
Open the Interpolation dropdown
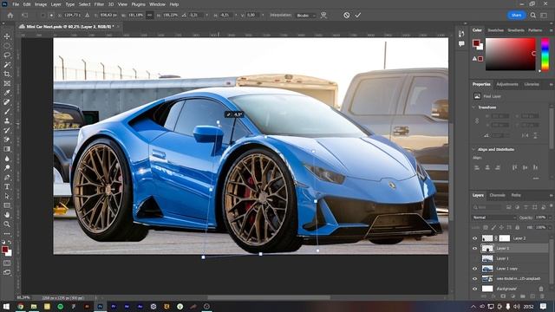click(306, 16)
